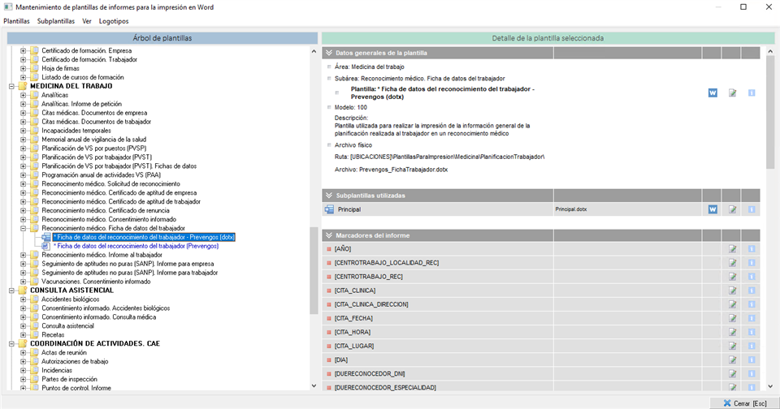Viewport: 780px width, 409px height.
Task: Select Hoja de firmas tree item
Action: pyautogui.click(x=60, y=69)
